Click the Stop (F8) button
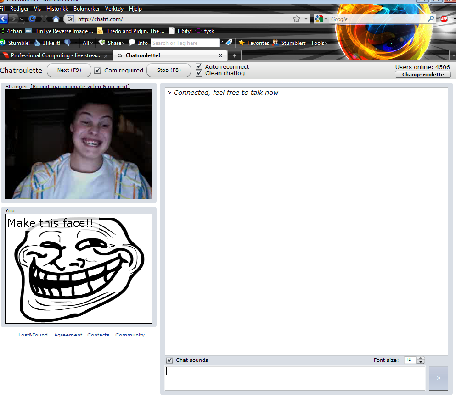The image size is (456, 402). coord(169,70)
